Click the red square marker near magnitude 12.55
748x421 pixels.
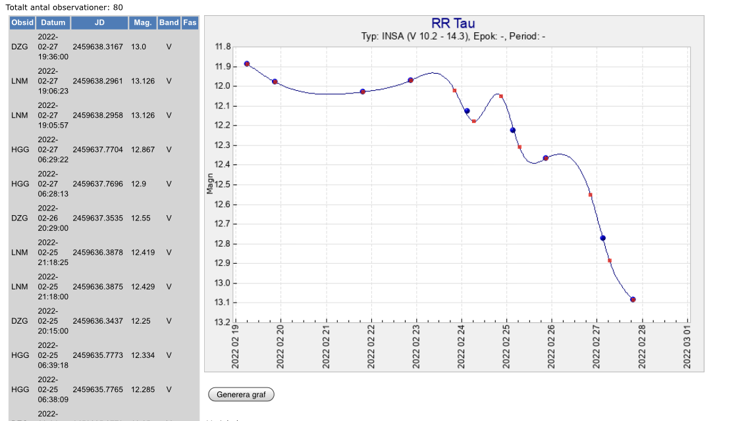[590, 195]
